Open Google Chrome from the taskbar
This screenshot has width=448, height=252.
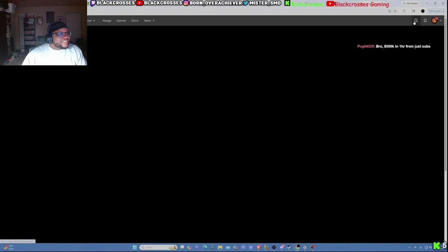point(297,247)
